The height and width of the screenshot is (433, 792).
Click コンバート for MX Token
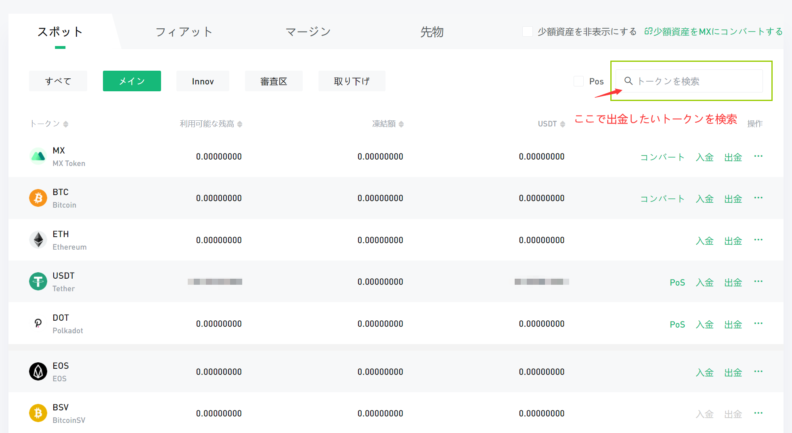[662, 157]
